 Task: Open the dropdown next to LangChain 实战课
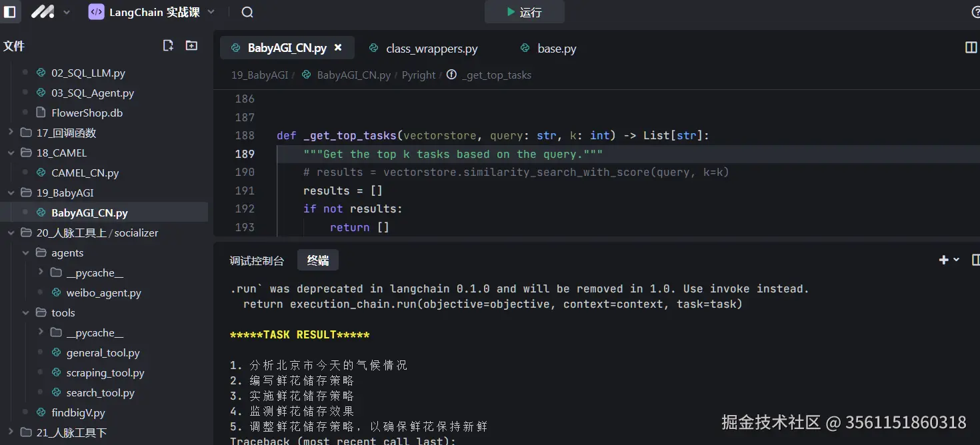click(x=210, y=11)
